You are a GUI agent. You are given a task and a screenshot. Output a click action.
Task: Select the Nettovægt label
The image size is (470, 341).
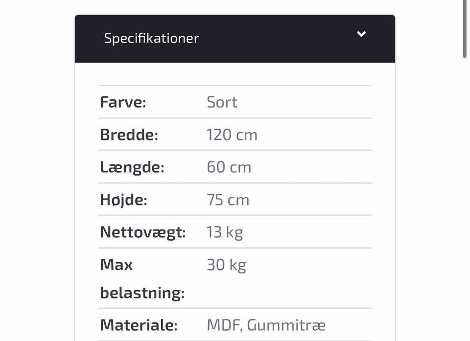tap(142, 232)
